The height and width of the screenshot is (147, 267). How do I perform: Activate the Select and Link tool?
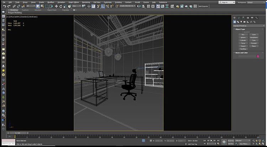coord(14,6)
